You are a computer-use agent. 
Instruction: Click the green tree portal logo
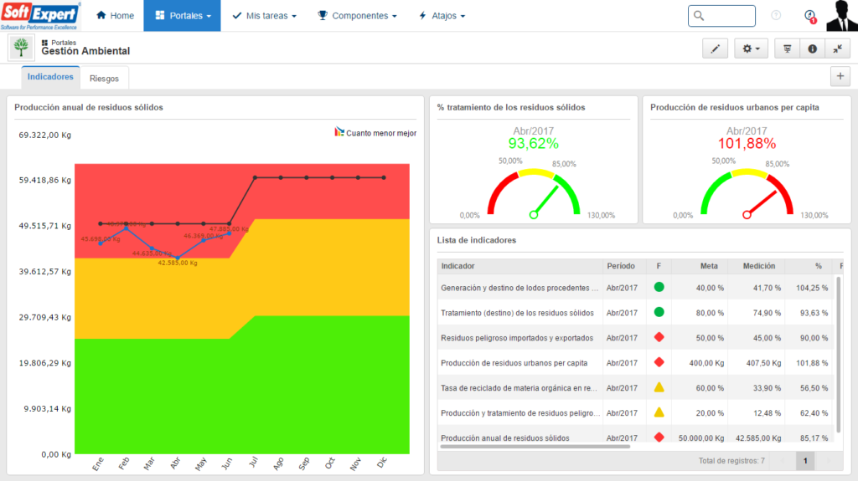pyautogui.click(x=21, y=48)
